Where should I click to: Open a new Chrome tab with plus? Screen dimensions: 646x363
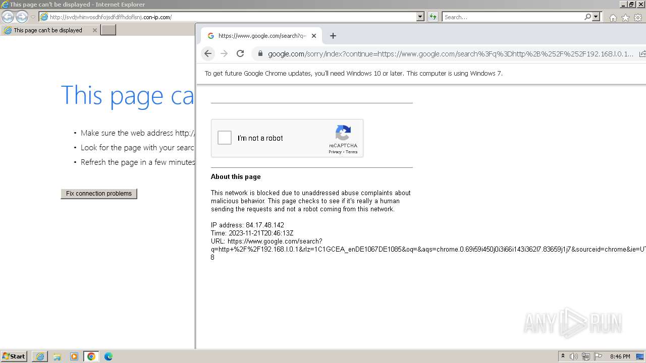click(x=333, y=36)
